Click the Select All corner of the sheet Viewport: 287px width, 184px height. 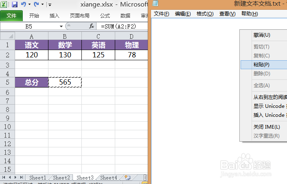(7, 36)
